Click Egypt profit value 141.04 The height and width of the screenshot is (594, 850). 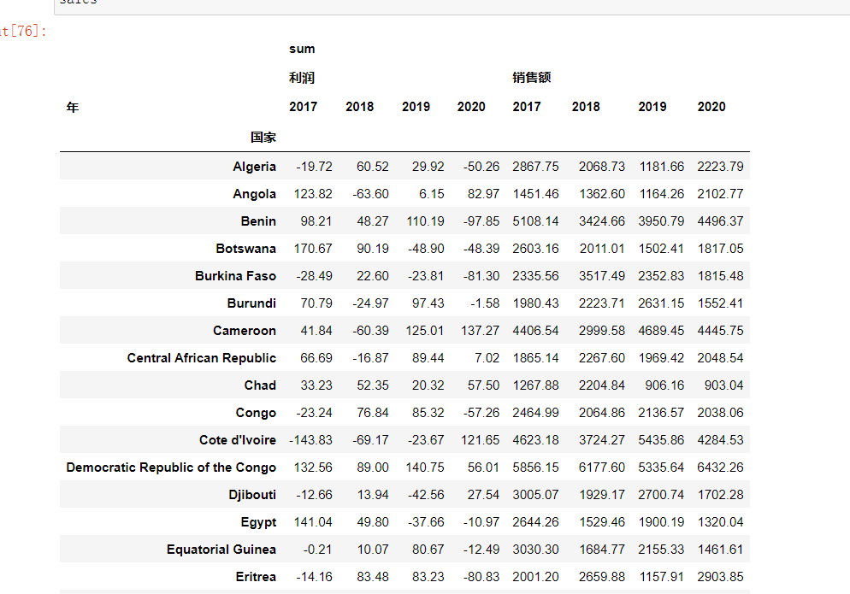313,522
